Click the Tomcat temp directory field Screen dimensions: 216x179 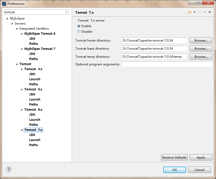pyautogui.click(x=154, y=57)
